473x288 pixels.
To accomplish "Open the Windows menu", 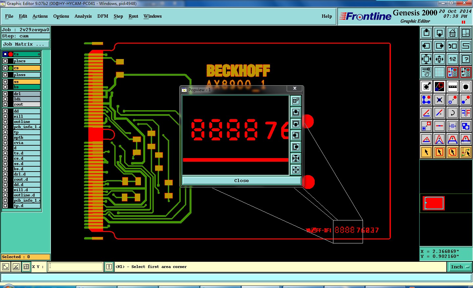I will (152, 16).
